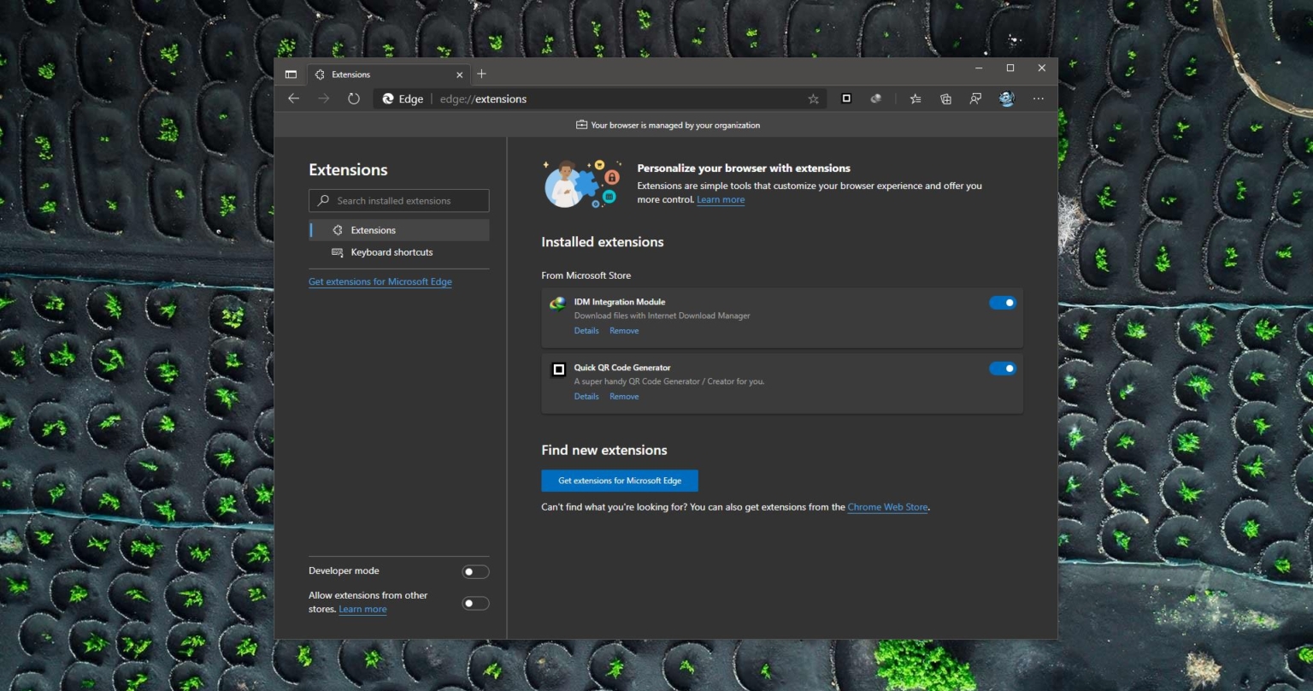Image resolution: width=1313 pixels, height=691 pixels.
Task: Click Get extensions for Microsoft Edge button
Action: coord(618,480)
